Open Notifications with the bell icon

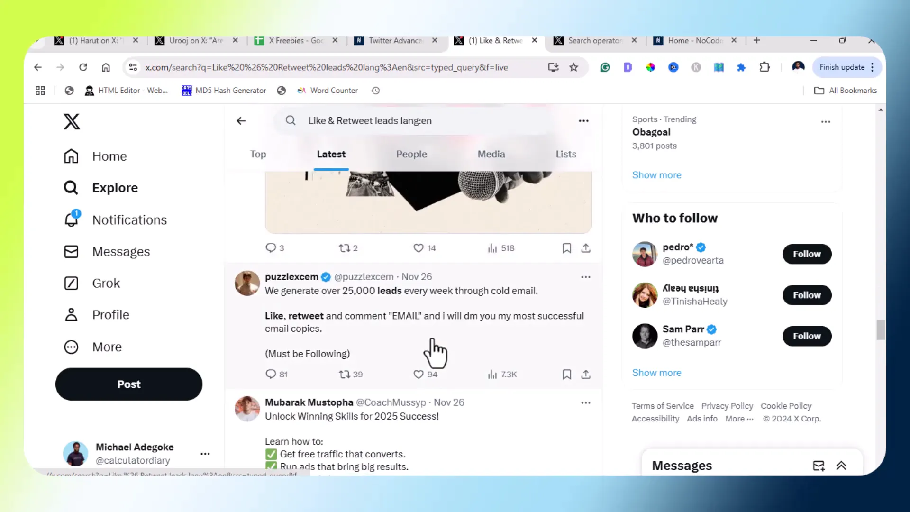(115, 219)
